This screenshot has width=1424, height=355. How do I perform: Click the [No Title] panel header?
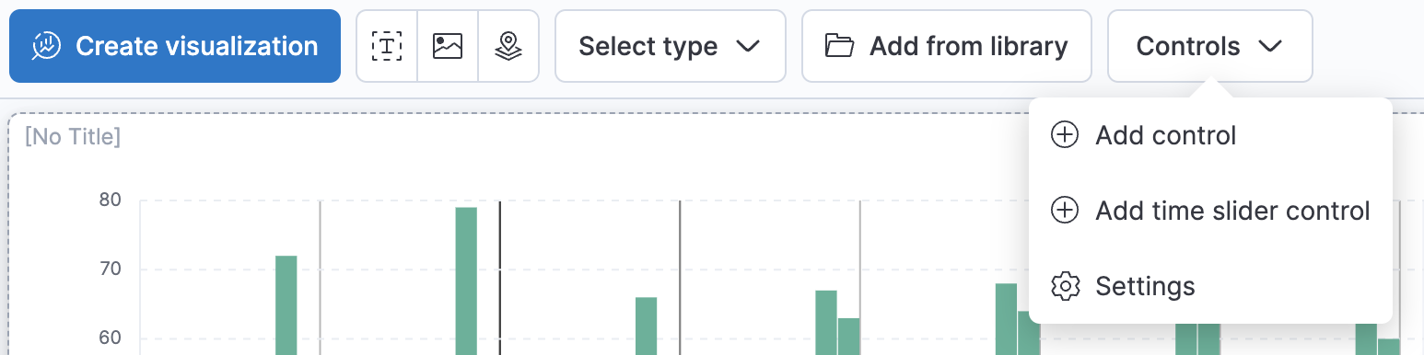[73, 138]
